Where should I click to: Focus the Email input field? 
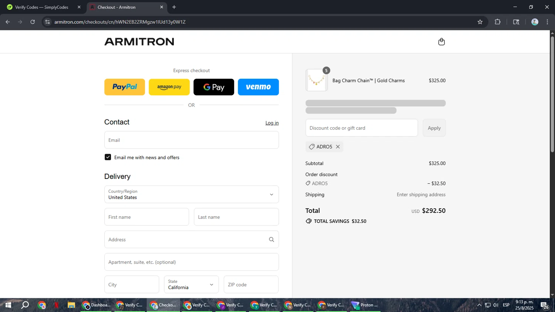(192, 140)
